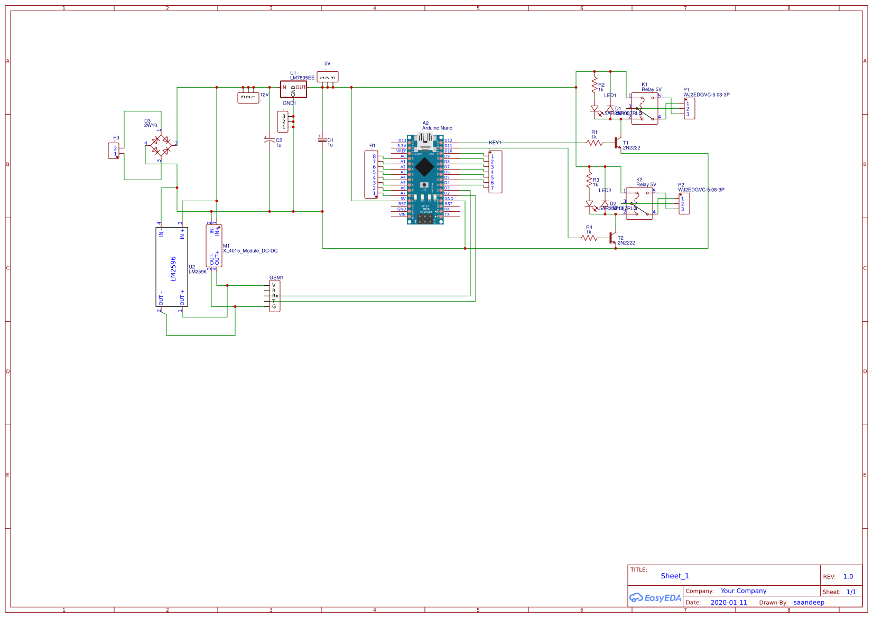Click the T1 2N2222 transistor
Screen dimensions: 873x618
click(617, 143)
